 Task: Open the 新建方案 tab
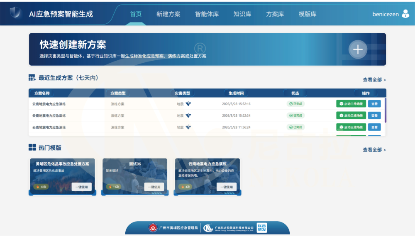[x=168, y=14]
